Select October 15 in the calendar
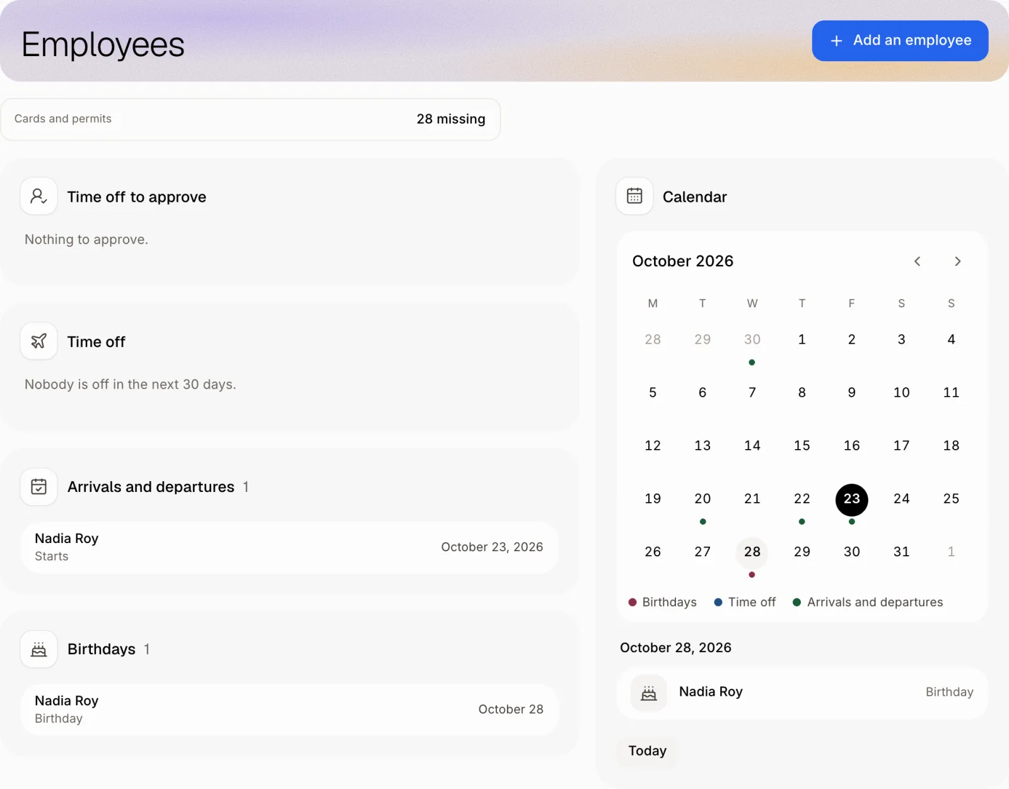1009x789 pixels. click(802, 446)
